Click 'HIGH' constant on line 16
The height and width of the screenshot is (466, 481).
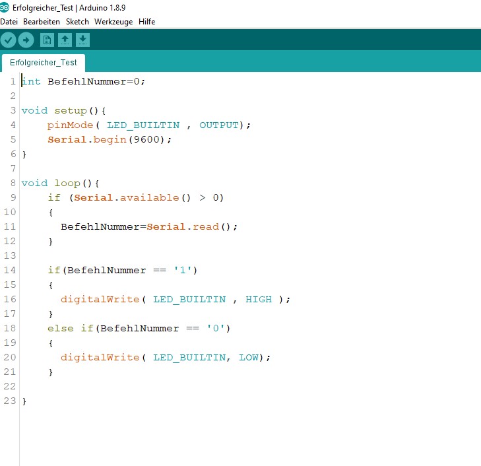pos(259,300)
